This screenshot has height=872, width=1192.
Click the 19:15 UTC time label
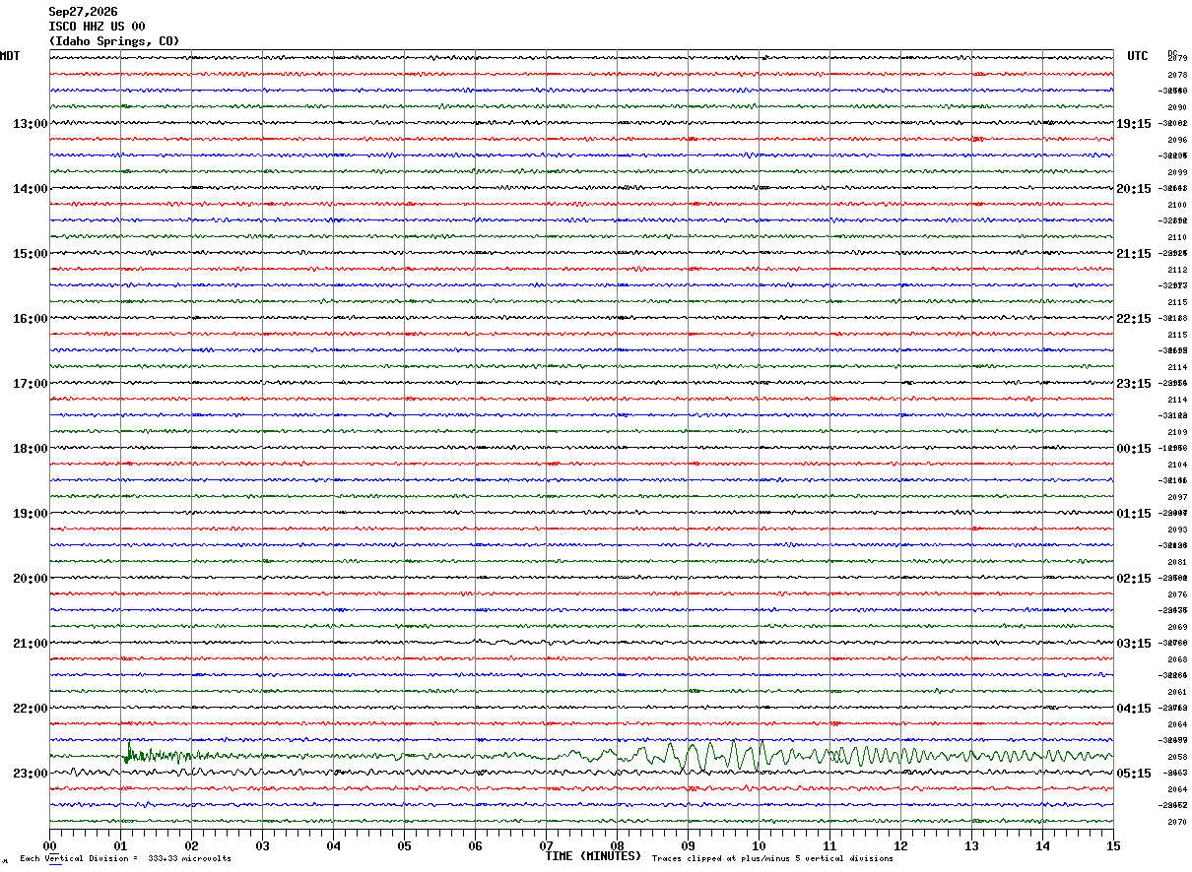click(x=1133, y=124)
